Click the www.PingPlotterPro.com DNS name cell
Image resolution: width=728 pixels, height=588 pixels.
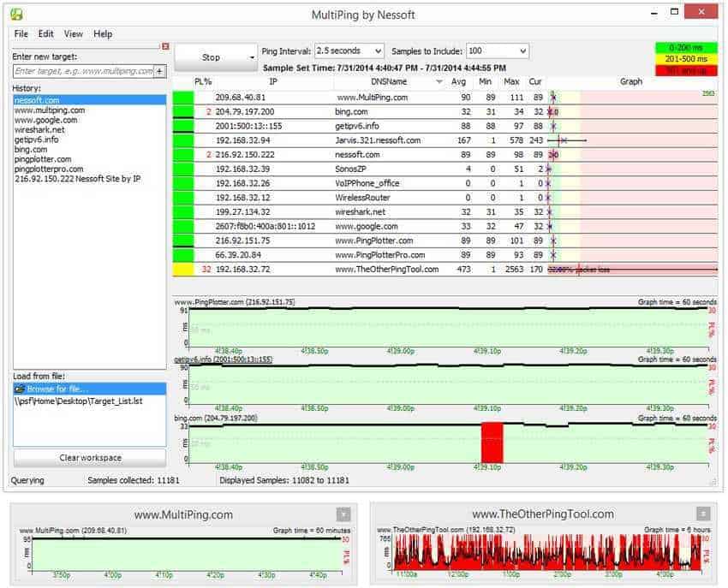pyautogui.click(x=379, y=255)
